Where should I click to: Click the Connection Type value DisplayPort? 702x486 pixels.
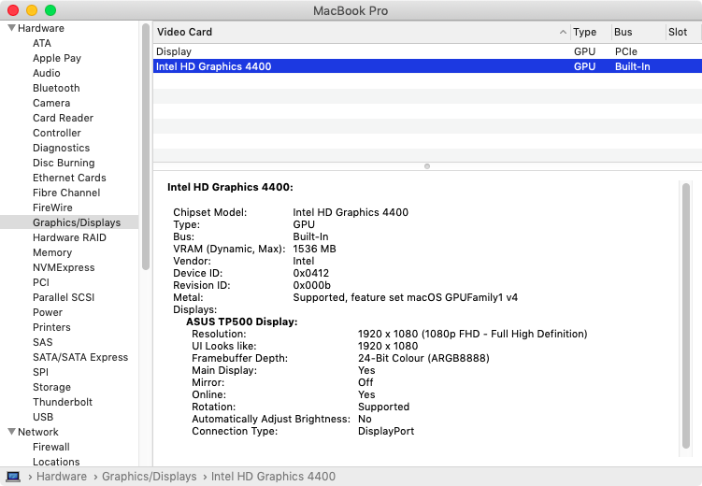(386, 431)
